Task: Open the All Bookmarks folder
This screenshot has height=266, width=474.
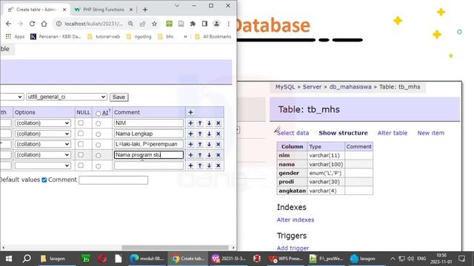Action: click(213, 36)
